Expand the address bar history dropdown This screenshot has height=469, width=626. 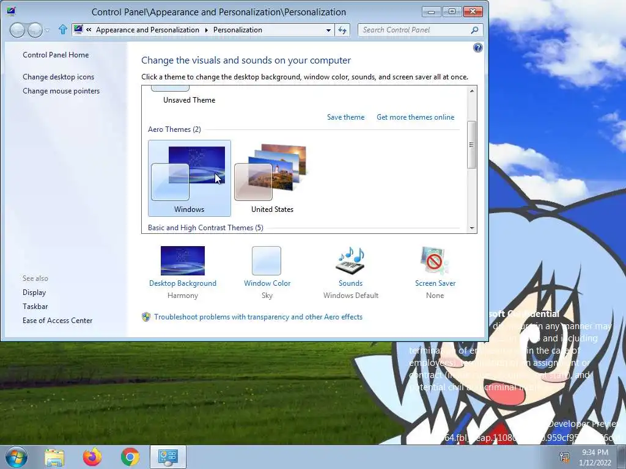[328, 31]
